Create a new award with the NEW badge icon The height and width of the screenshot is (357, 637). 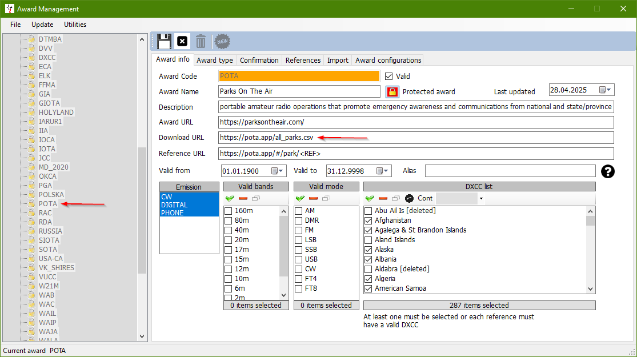pos(222,41)
